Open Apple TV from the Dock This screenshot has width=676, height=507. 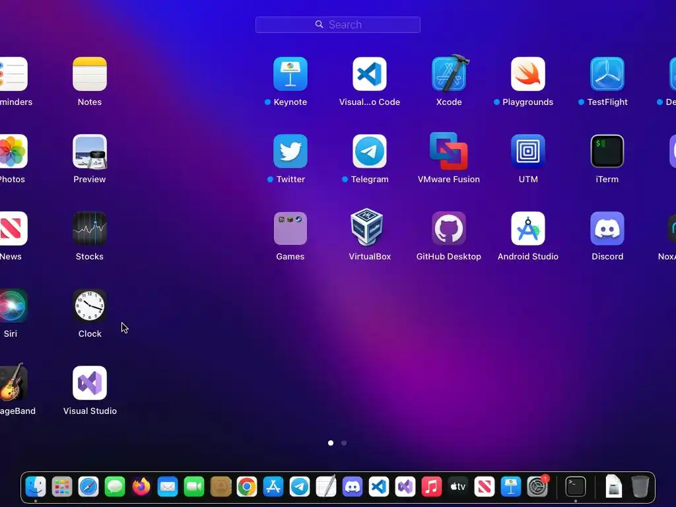click(x=458, y=487)
